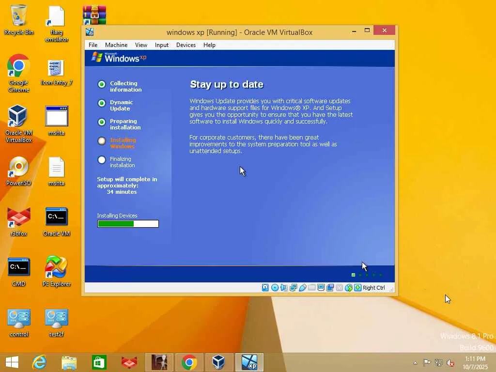Select the Icon Entry_7 desktop icon

(x=56, y=73)
